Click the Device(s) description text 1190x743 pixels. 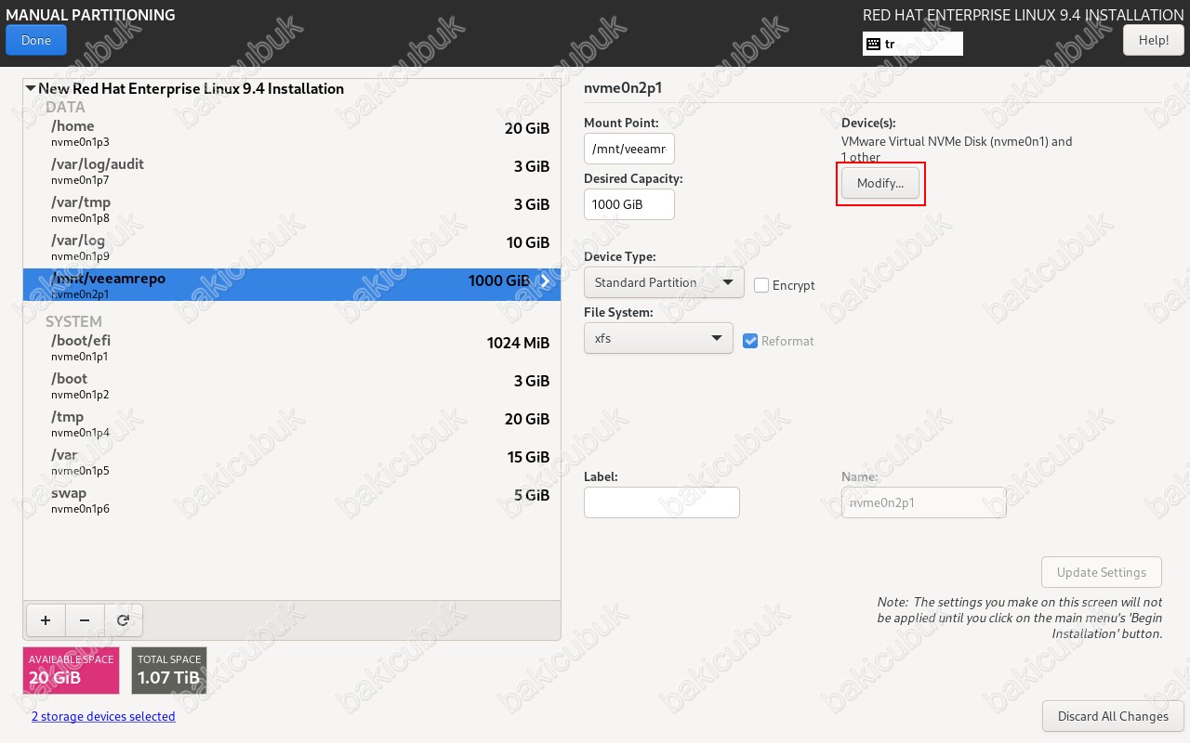pyautogui.click(x=957, y=150)
